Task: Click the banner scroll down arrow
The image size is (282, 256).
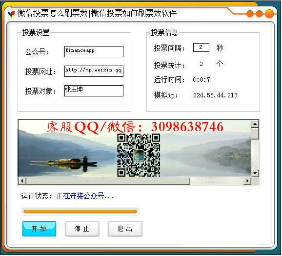Action: coord(255,173)
